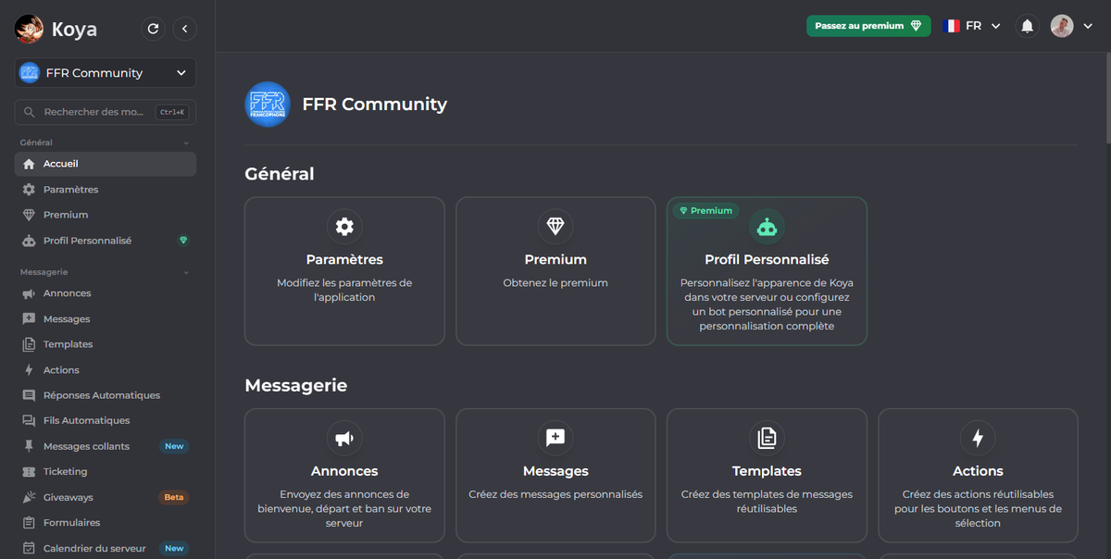Open the Actions card in Messagerie
Image resolution: width=1111 pixels, height=559 pixels.
(978, 476)
